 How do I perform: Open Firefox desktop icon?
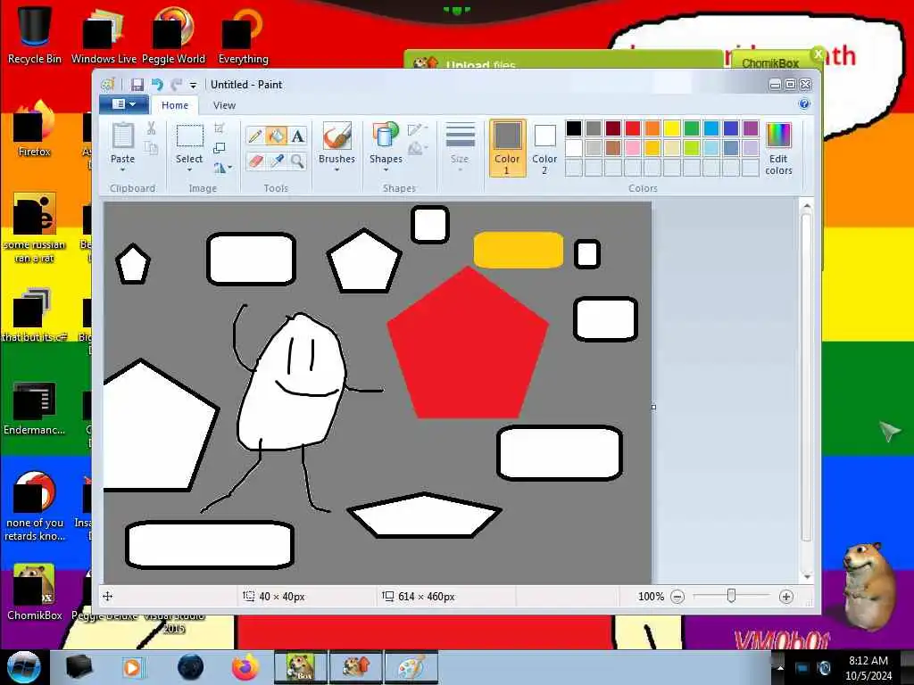pos(35,128)
